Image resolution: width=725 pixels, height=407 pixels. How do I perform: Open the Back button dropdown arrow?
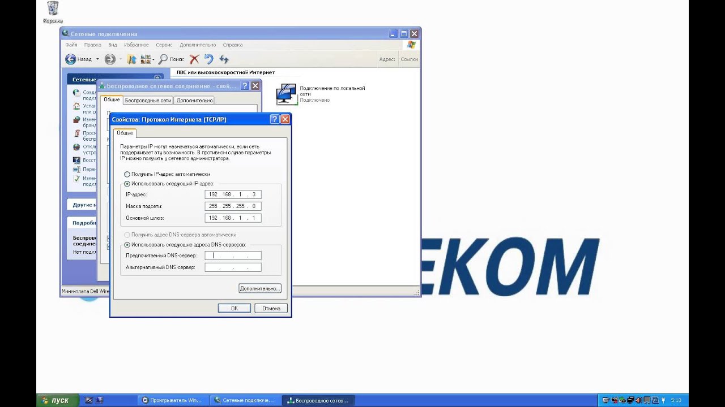pos(97,59)
